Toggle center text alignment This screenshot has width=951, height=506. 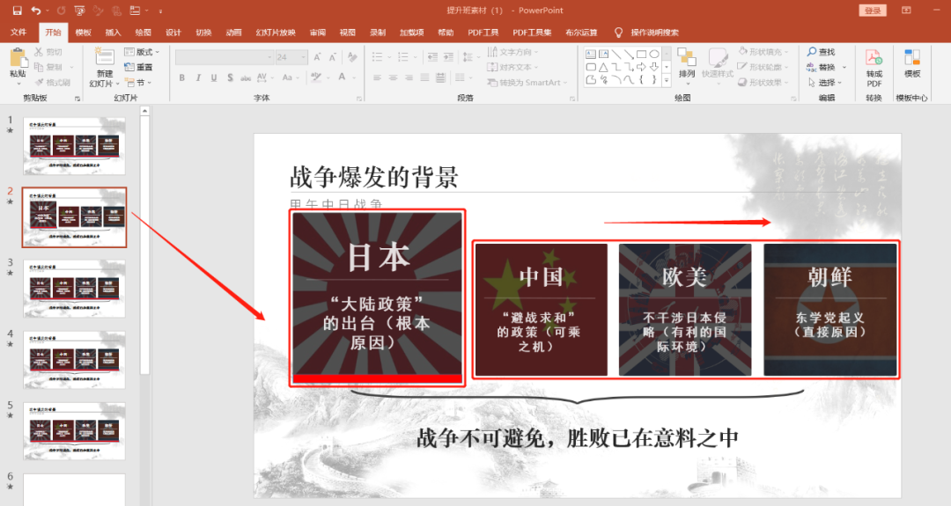point(393,77)
